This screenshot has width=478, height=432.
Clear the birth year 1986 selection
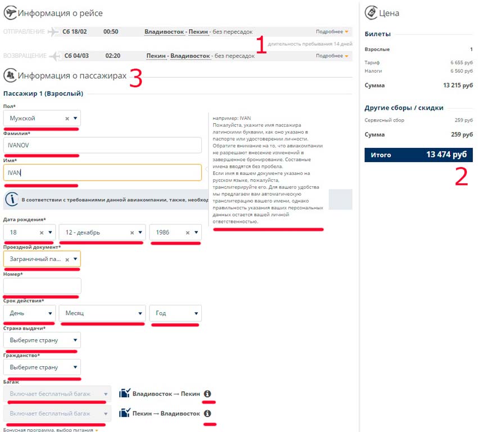(185, 232)
